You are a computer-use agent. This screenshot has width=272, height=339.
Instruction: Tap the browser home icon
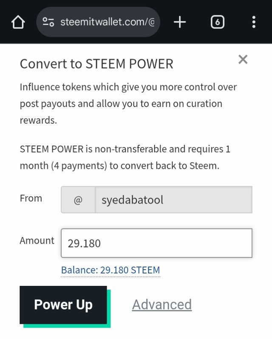[18, 22]
